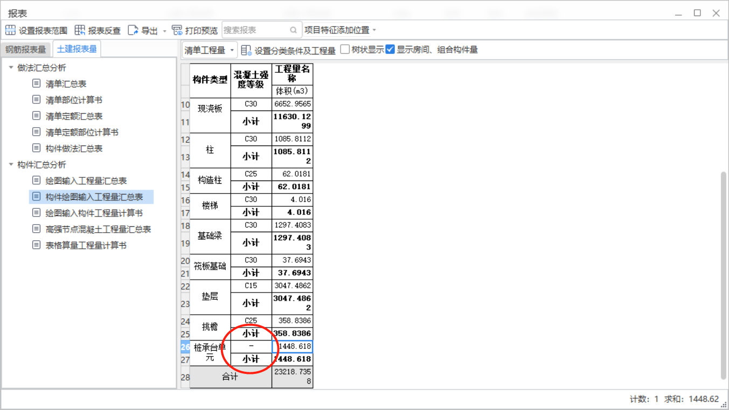Select the 挑檐 volume cell 358.8386

tap(292, 321)
